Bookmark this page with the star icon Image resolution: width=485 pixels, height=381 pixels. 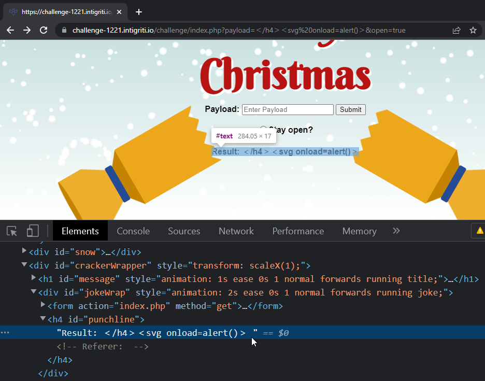click(473, 30)
